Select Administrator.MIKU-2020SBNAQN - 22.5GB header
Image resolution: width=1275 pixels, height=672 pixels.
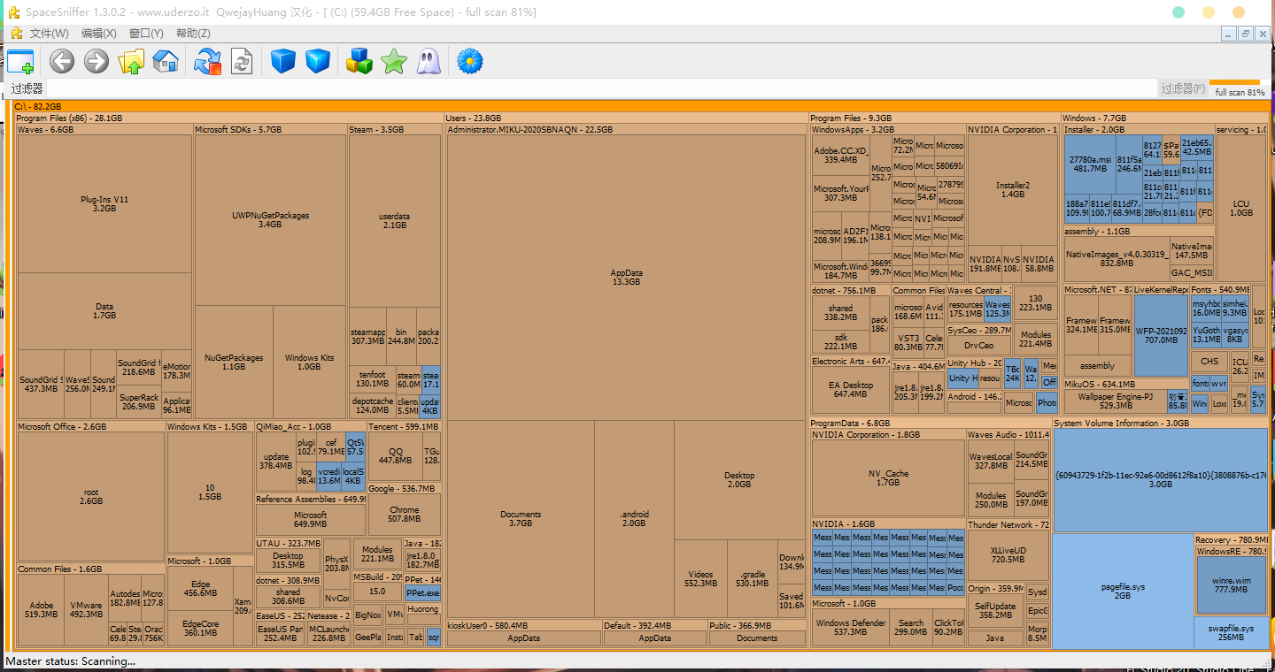point(626,129)
